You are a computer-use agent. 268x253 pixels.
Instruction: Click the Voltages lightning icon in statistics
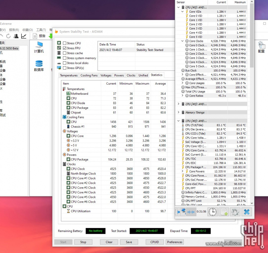pyautogui.click(x=64, y=131)
